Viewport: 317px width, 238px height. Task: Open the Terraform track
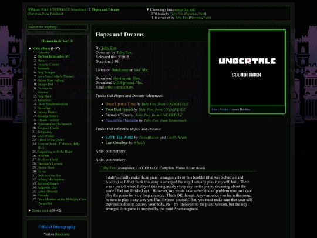(x=44, y=100)
